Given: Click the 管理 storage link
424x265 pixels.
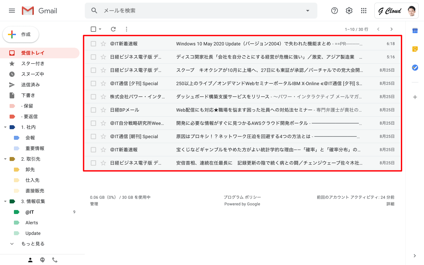Looking at the screenshot, I should click(94, 204).
